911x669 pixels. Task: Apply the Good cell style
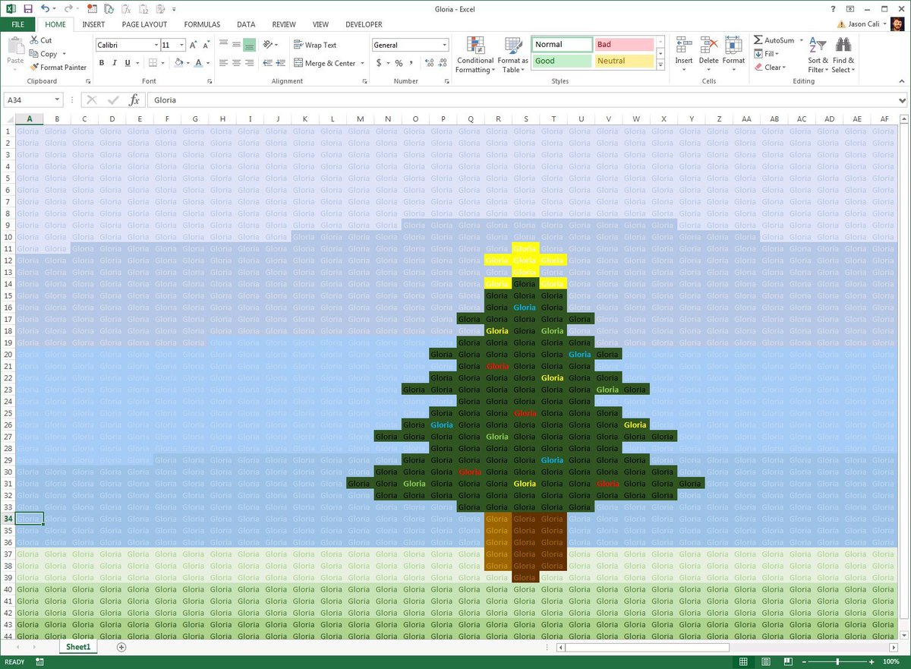[563, 61]
